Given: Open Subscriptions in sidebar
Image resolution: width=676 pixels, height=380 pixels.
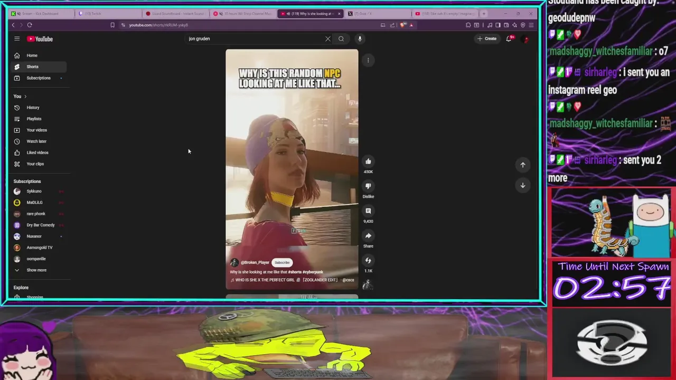Looking at the screenshot, I should pos(38,78).
